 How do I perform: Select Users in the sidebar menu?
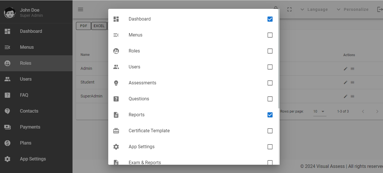25,79
